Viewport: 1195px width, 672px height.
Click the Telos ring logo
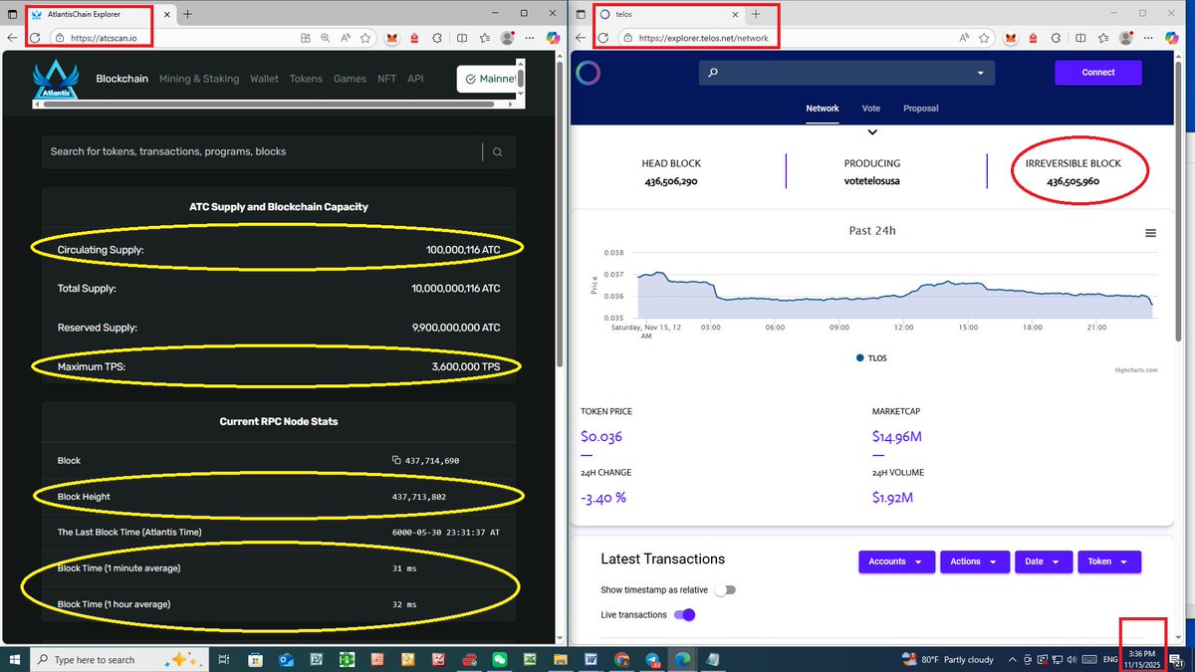pos(589,73)
